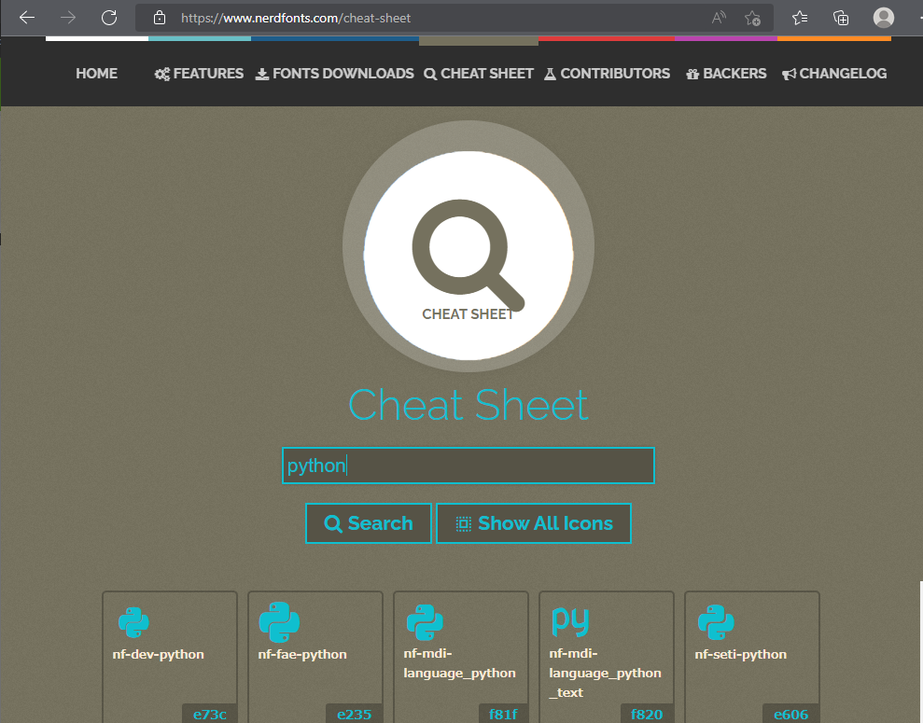Click the Cheat Sheet heading

tap(468, 405)
